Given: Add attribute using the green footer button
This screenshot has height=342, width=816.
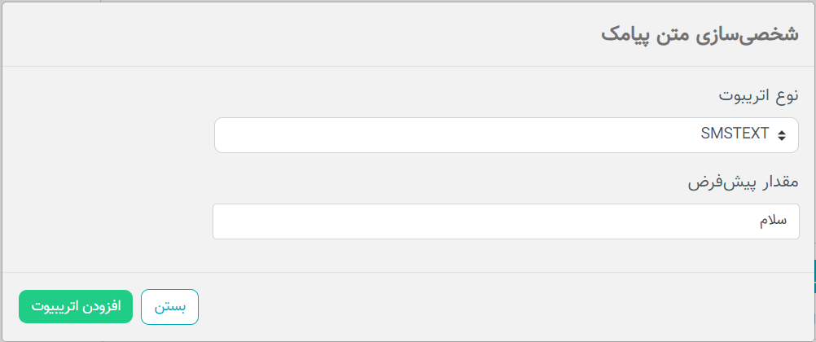Looking at the screenshot, I should pyautogui.click(x=76, y=307).
